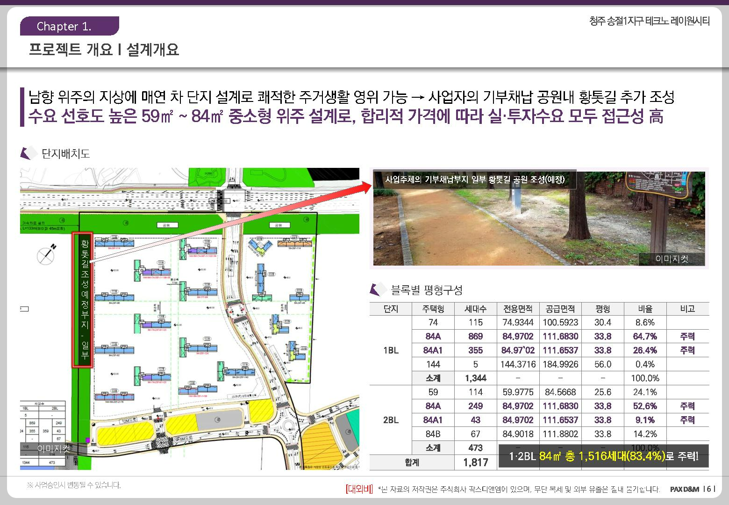Select the 25.6 평형 cell
This screenshot has width=729, height=505.
[x=603, y=392]
